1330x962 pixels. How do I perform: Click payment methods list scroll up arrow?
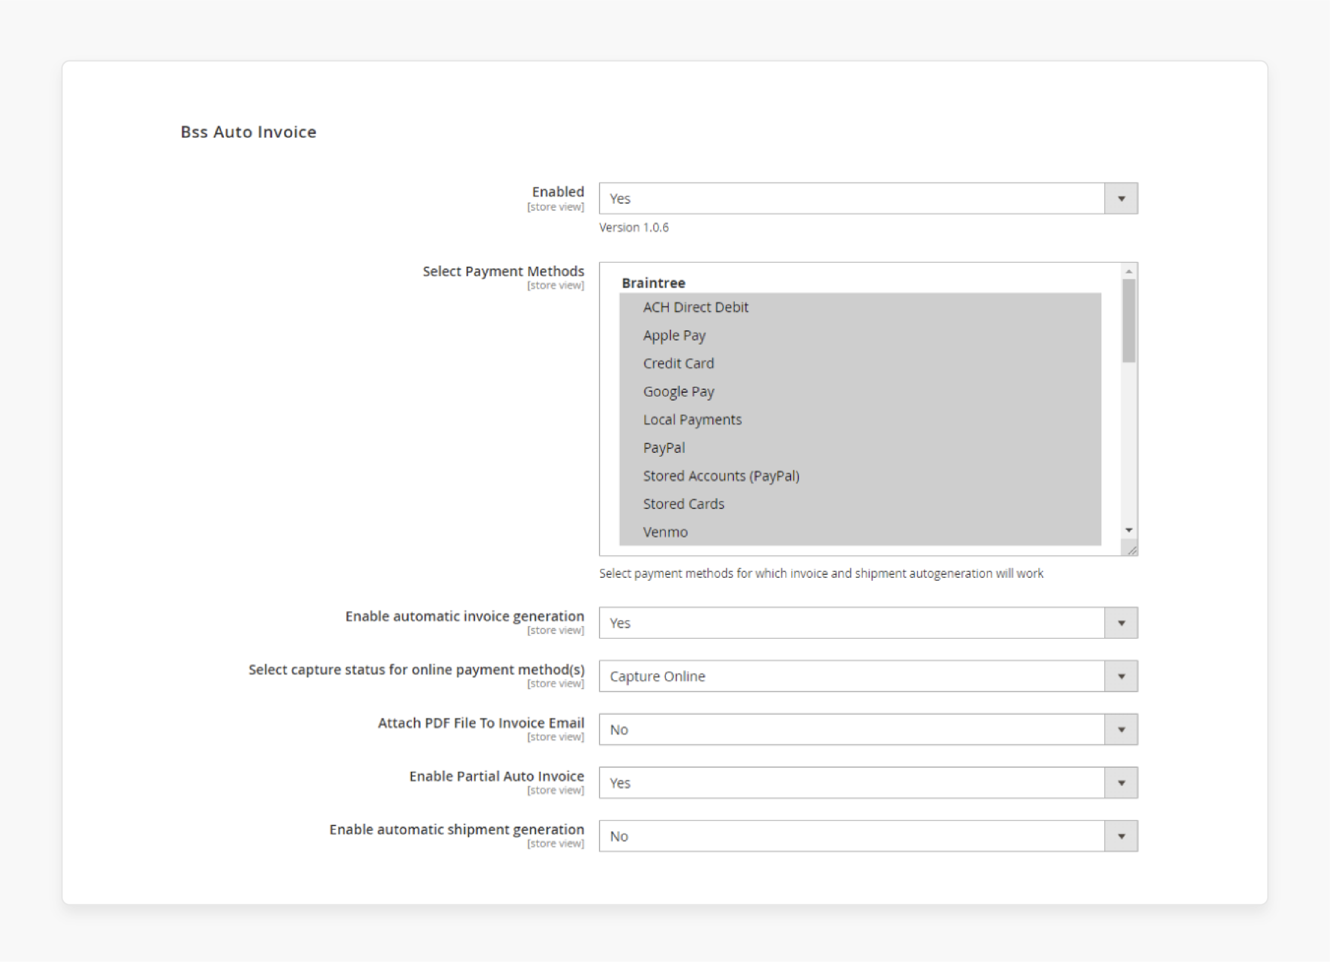pos(1128,271)
